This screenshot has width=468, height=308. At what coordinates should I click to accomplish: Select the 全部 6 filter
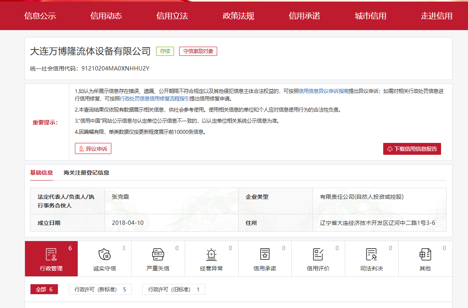(x=44, y=289)
